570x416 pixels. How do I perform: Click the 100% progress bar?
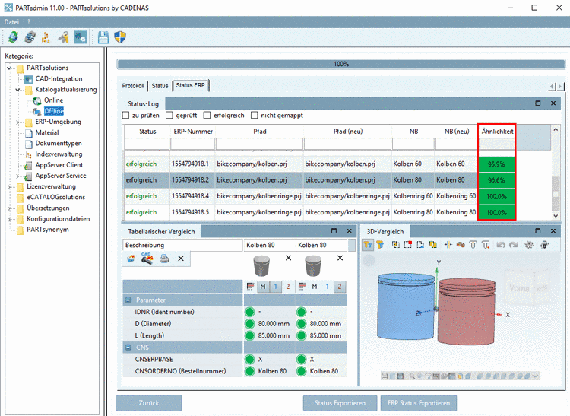click(x=340, y=65)
